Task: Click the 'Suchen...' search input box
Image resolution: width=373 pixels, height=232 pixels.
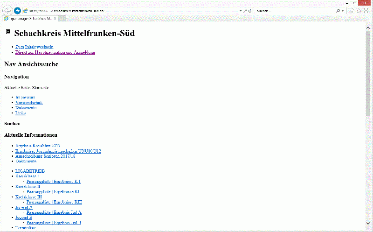Action: (294, 10)
